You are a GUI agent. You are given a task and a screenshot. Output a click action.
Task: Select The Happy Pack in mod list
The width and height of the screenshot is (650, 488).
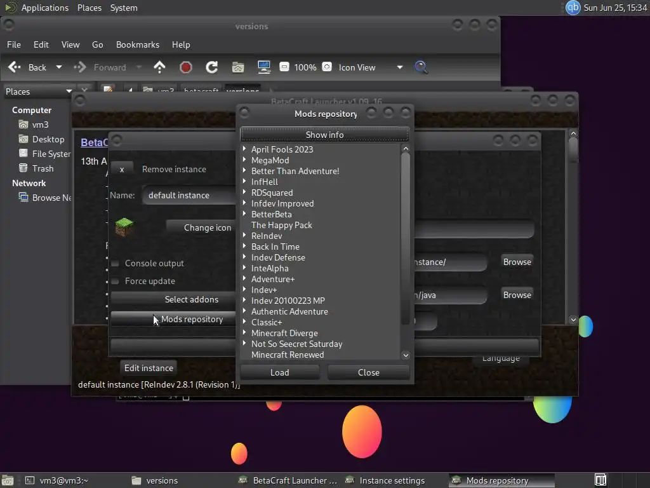(281, 225)
